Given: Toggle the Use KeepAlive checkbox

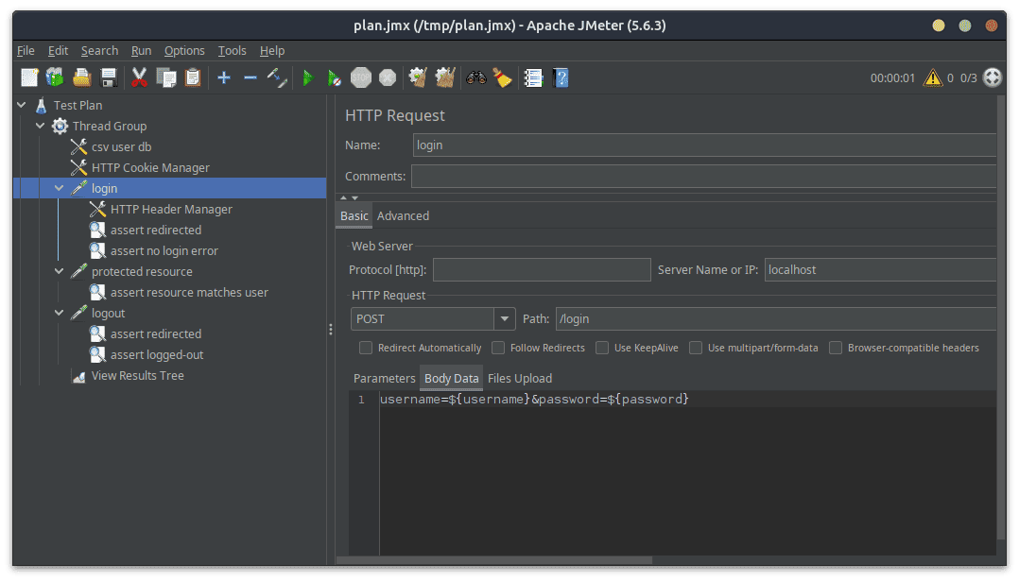Looking at the screenshot, I should click(602, 348).
